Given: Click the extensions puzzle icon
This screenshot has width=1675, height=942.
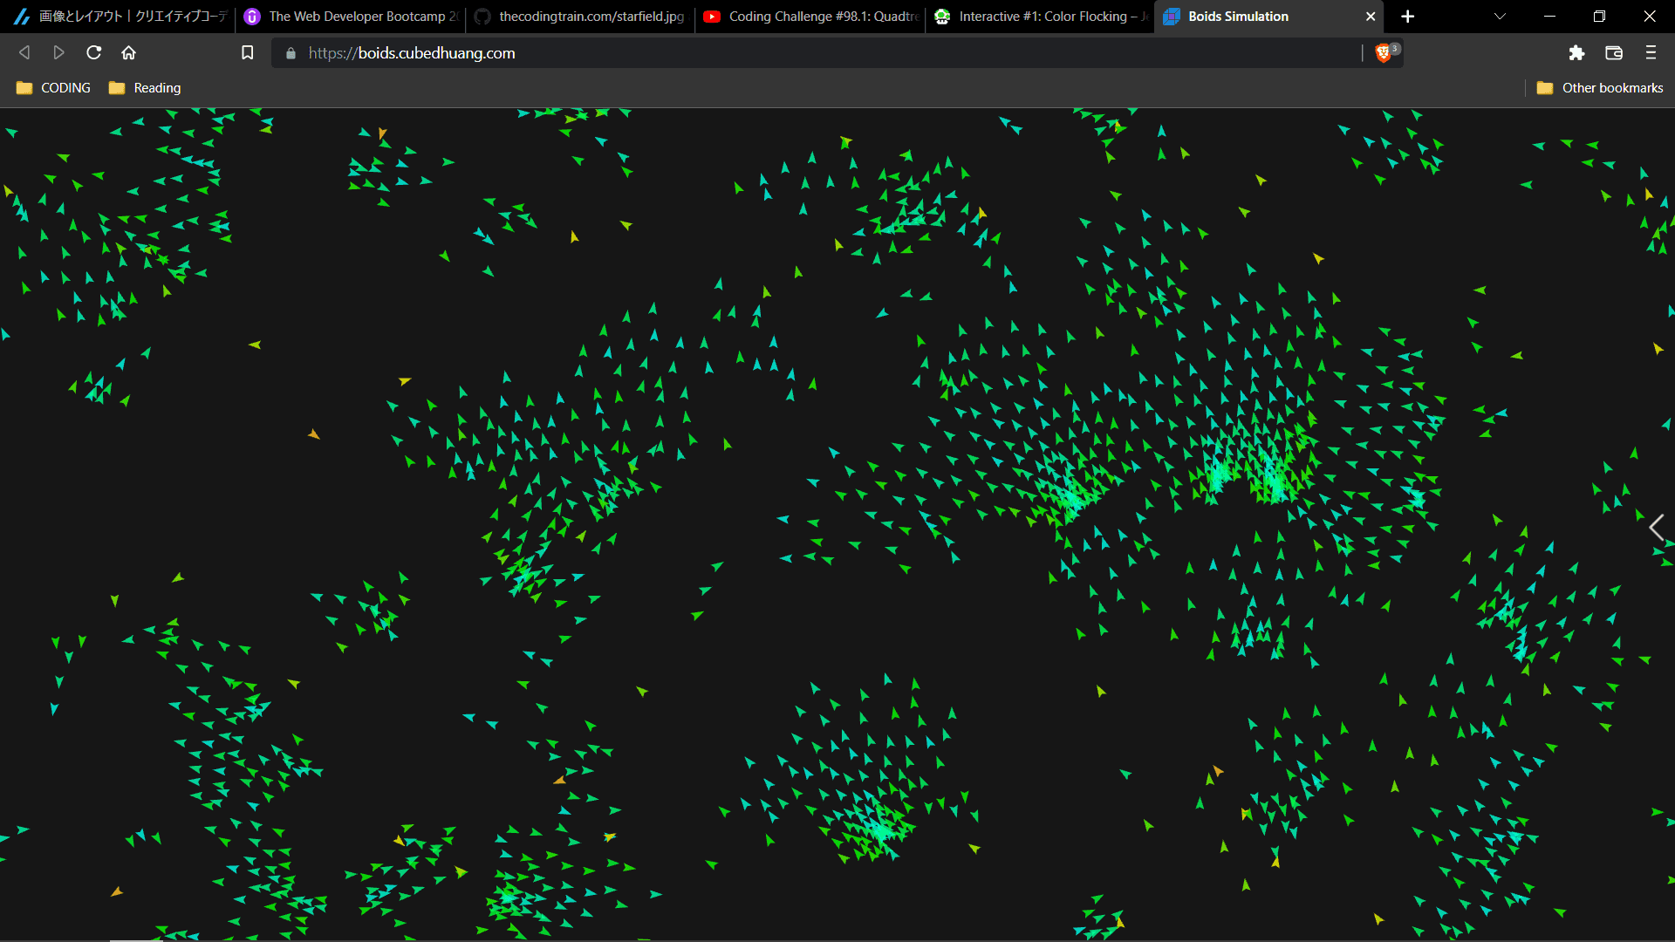Looking at the screenshot, I should [1576, 53].
